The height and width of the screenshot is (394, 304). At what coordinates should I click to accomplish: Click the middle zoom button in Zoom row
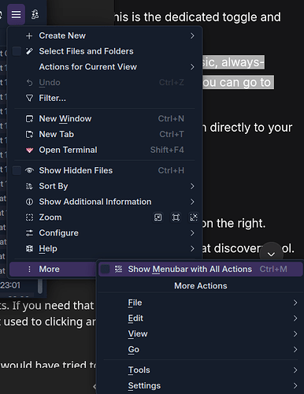[x=176, y=217]
